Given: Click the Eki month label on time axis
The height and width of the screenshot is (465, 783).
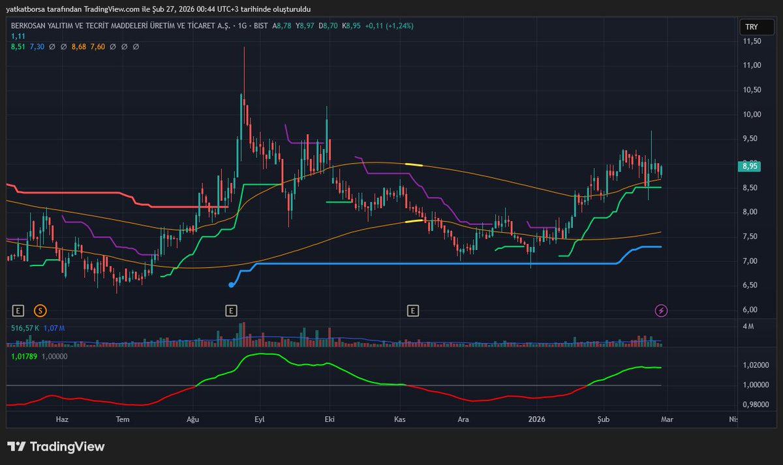Looking at the screenshot, I should coord(329,419).
